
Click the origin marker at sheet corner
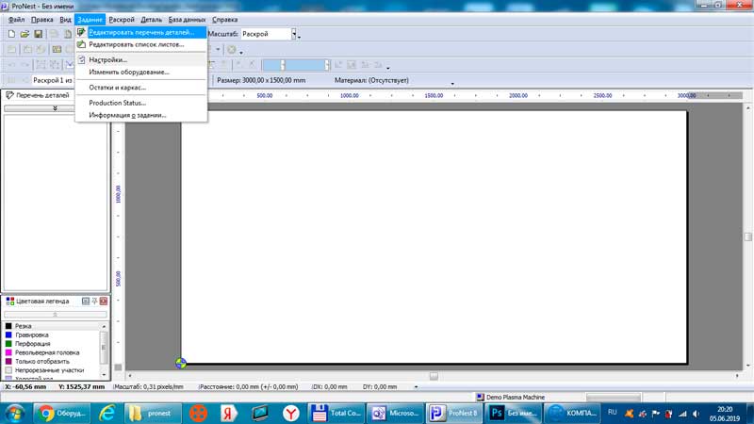point(181,364)
